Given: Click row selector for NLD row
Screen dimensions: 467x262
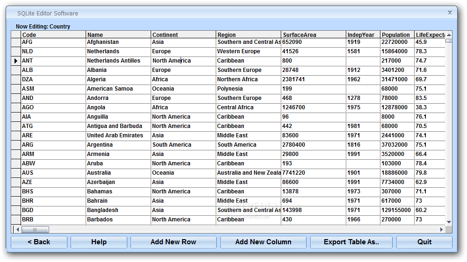Looking at the screenshot, I should [16, 51].
